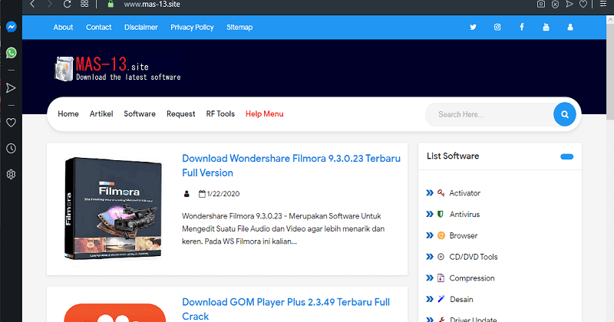Open bookmarks heart in the sidebar
The image size is (614, 322).
(x=11, y=123)
